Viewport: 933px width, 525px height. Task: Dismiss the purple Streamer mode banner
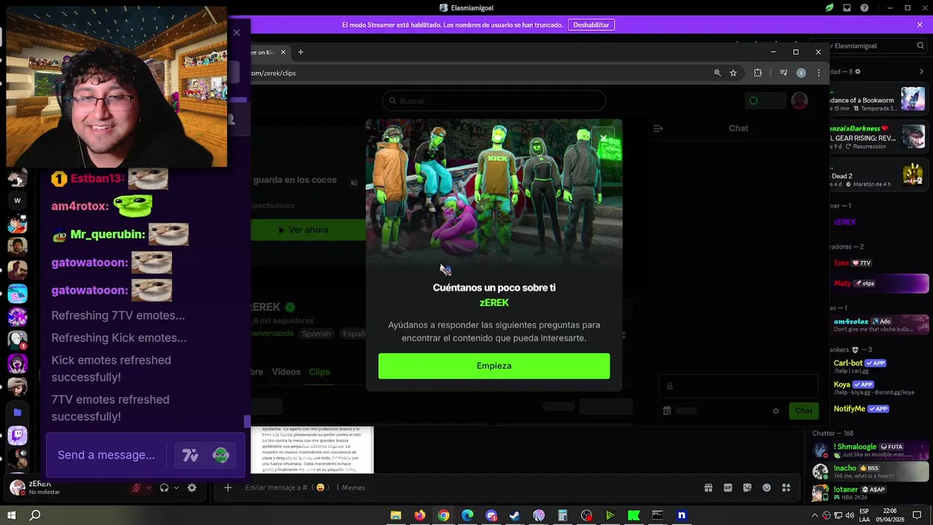coord(920,25)
